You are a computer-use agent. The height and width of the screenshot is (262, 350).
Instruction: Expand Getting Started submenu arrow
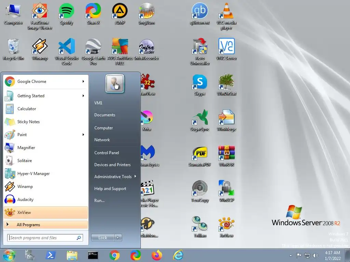(83, 96)
